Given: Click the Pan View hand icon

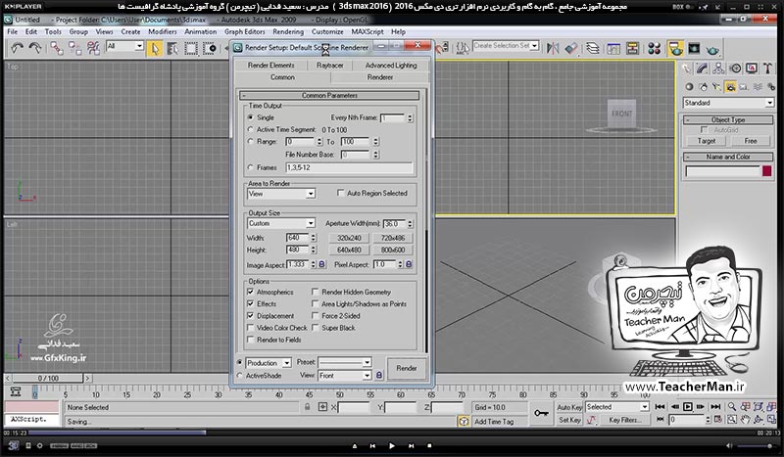Looking at the screenshot, I should [x=746, y=420].
